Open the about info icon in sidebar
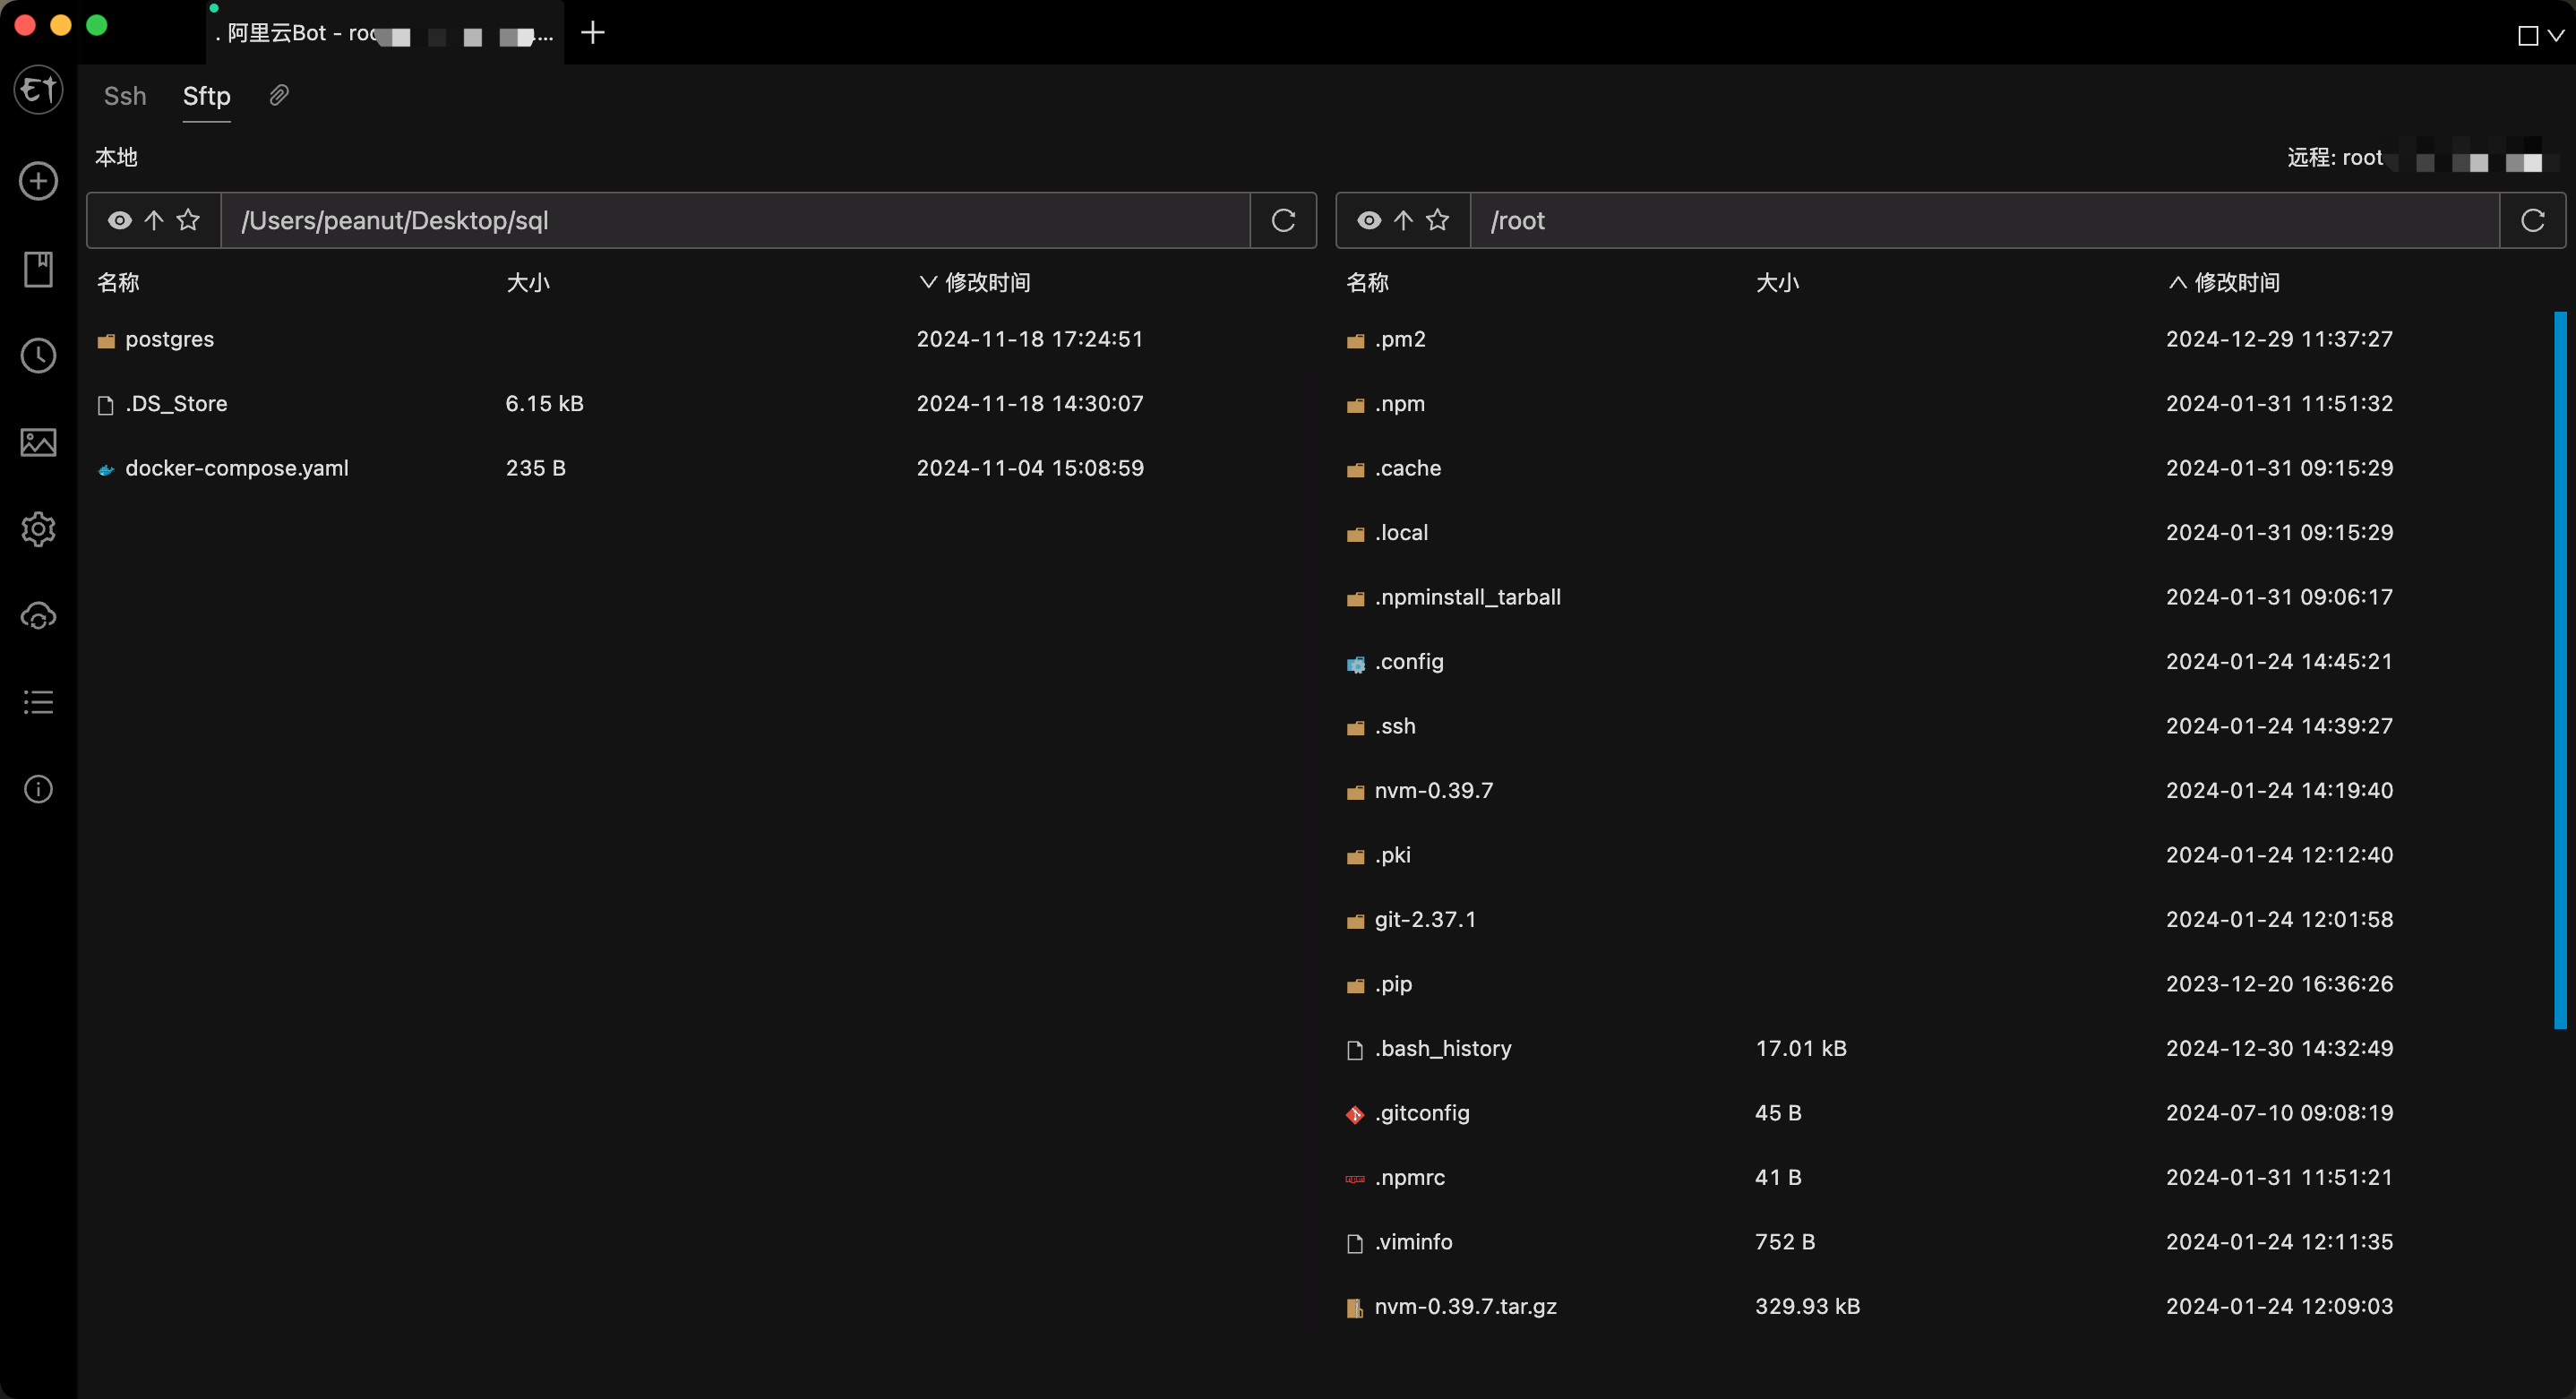 tap(38, 789)
